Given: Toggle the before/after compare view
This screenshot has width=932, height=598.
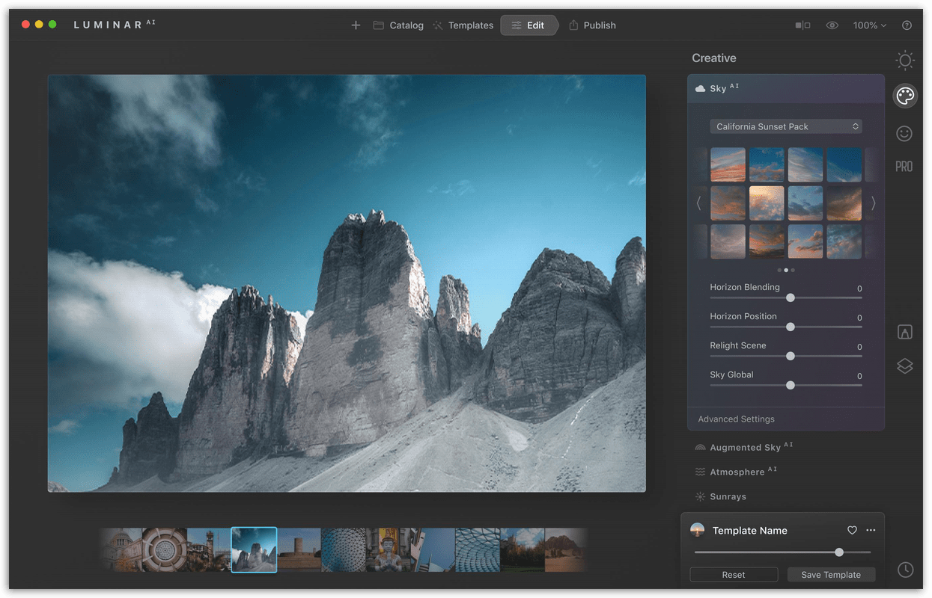Looking at the screenshot, I should 802,25.
